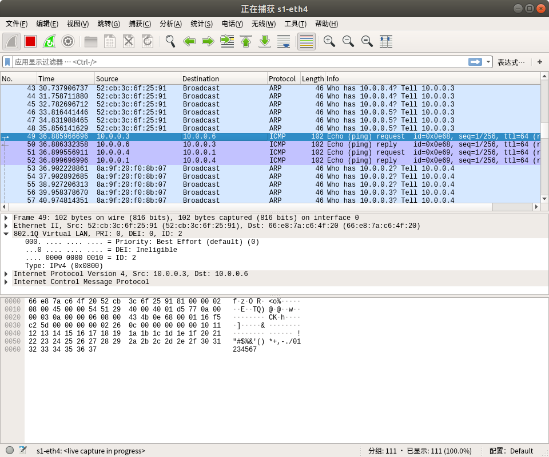Toggle packet list colorization

pos(307,41)
